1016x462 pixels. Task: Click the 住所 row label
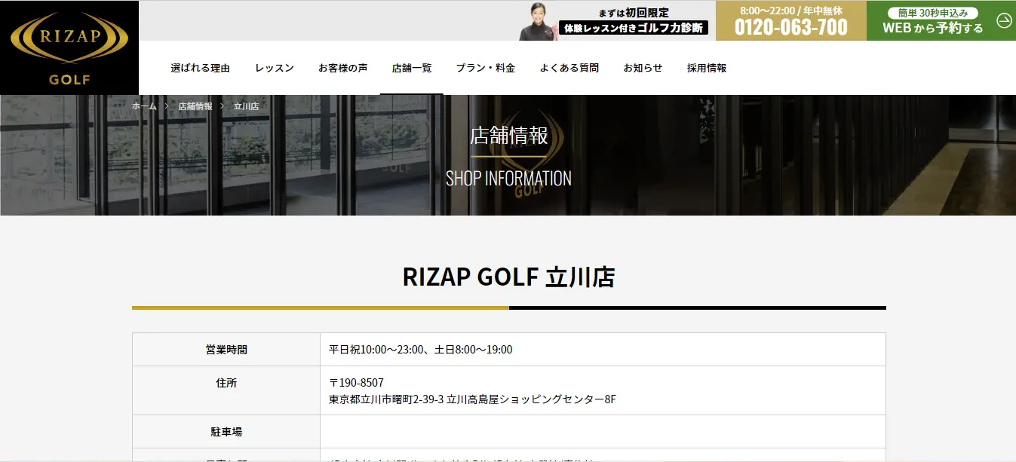(226, 383)
